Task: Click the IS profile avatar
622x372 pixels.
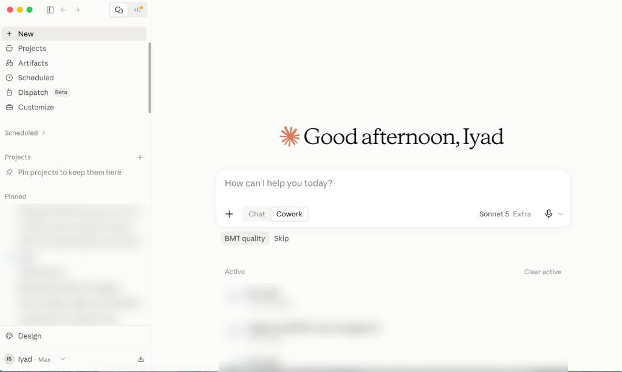Action: click(x=9, y=359)
